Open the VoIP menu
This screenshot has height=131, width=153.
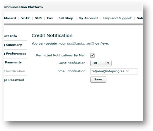click(25, 18)
